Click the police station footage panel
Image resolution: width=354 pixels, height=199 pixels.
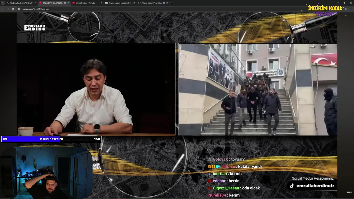click(x=258, y=90)
